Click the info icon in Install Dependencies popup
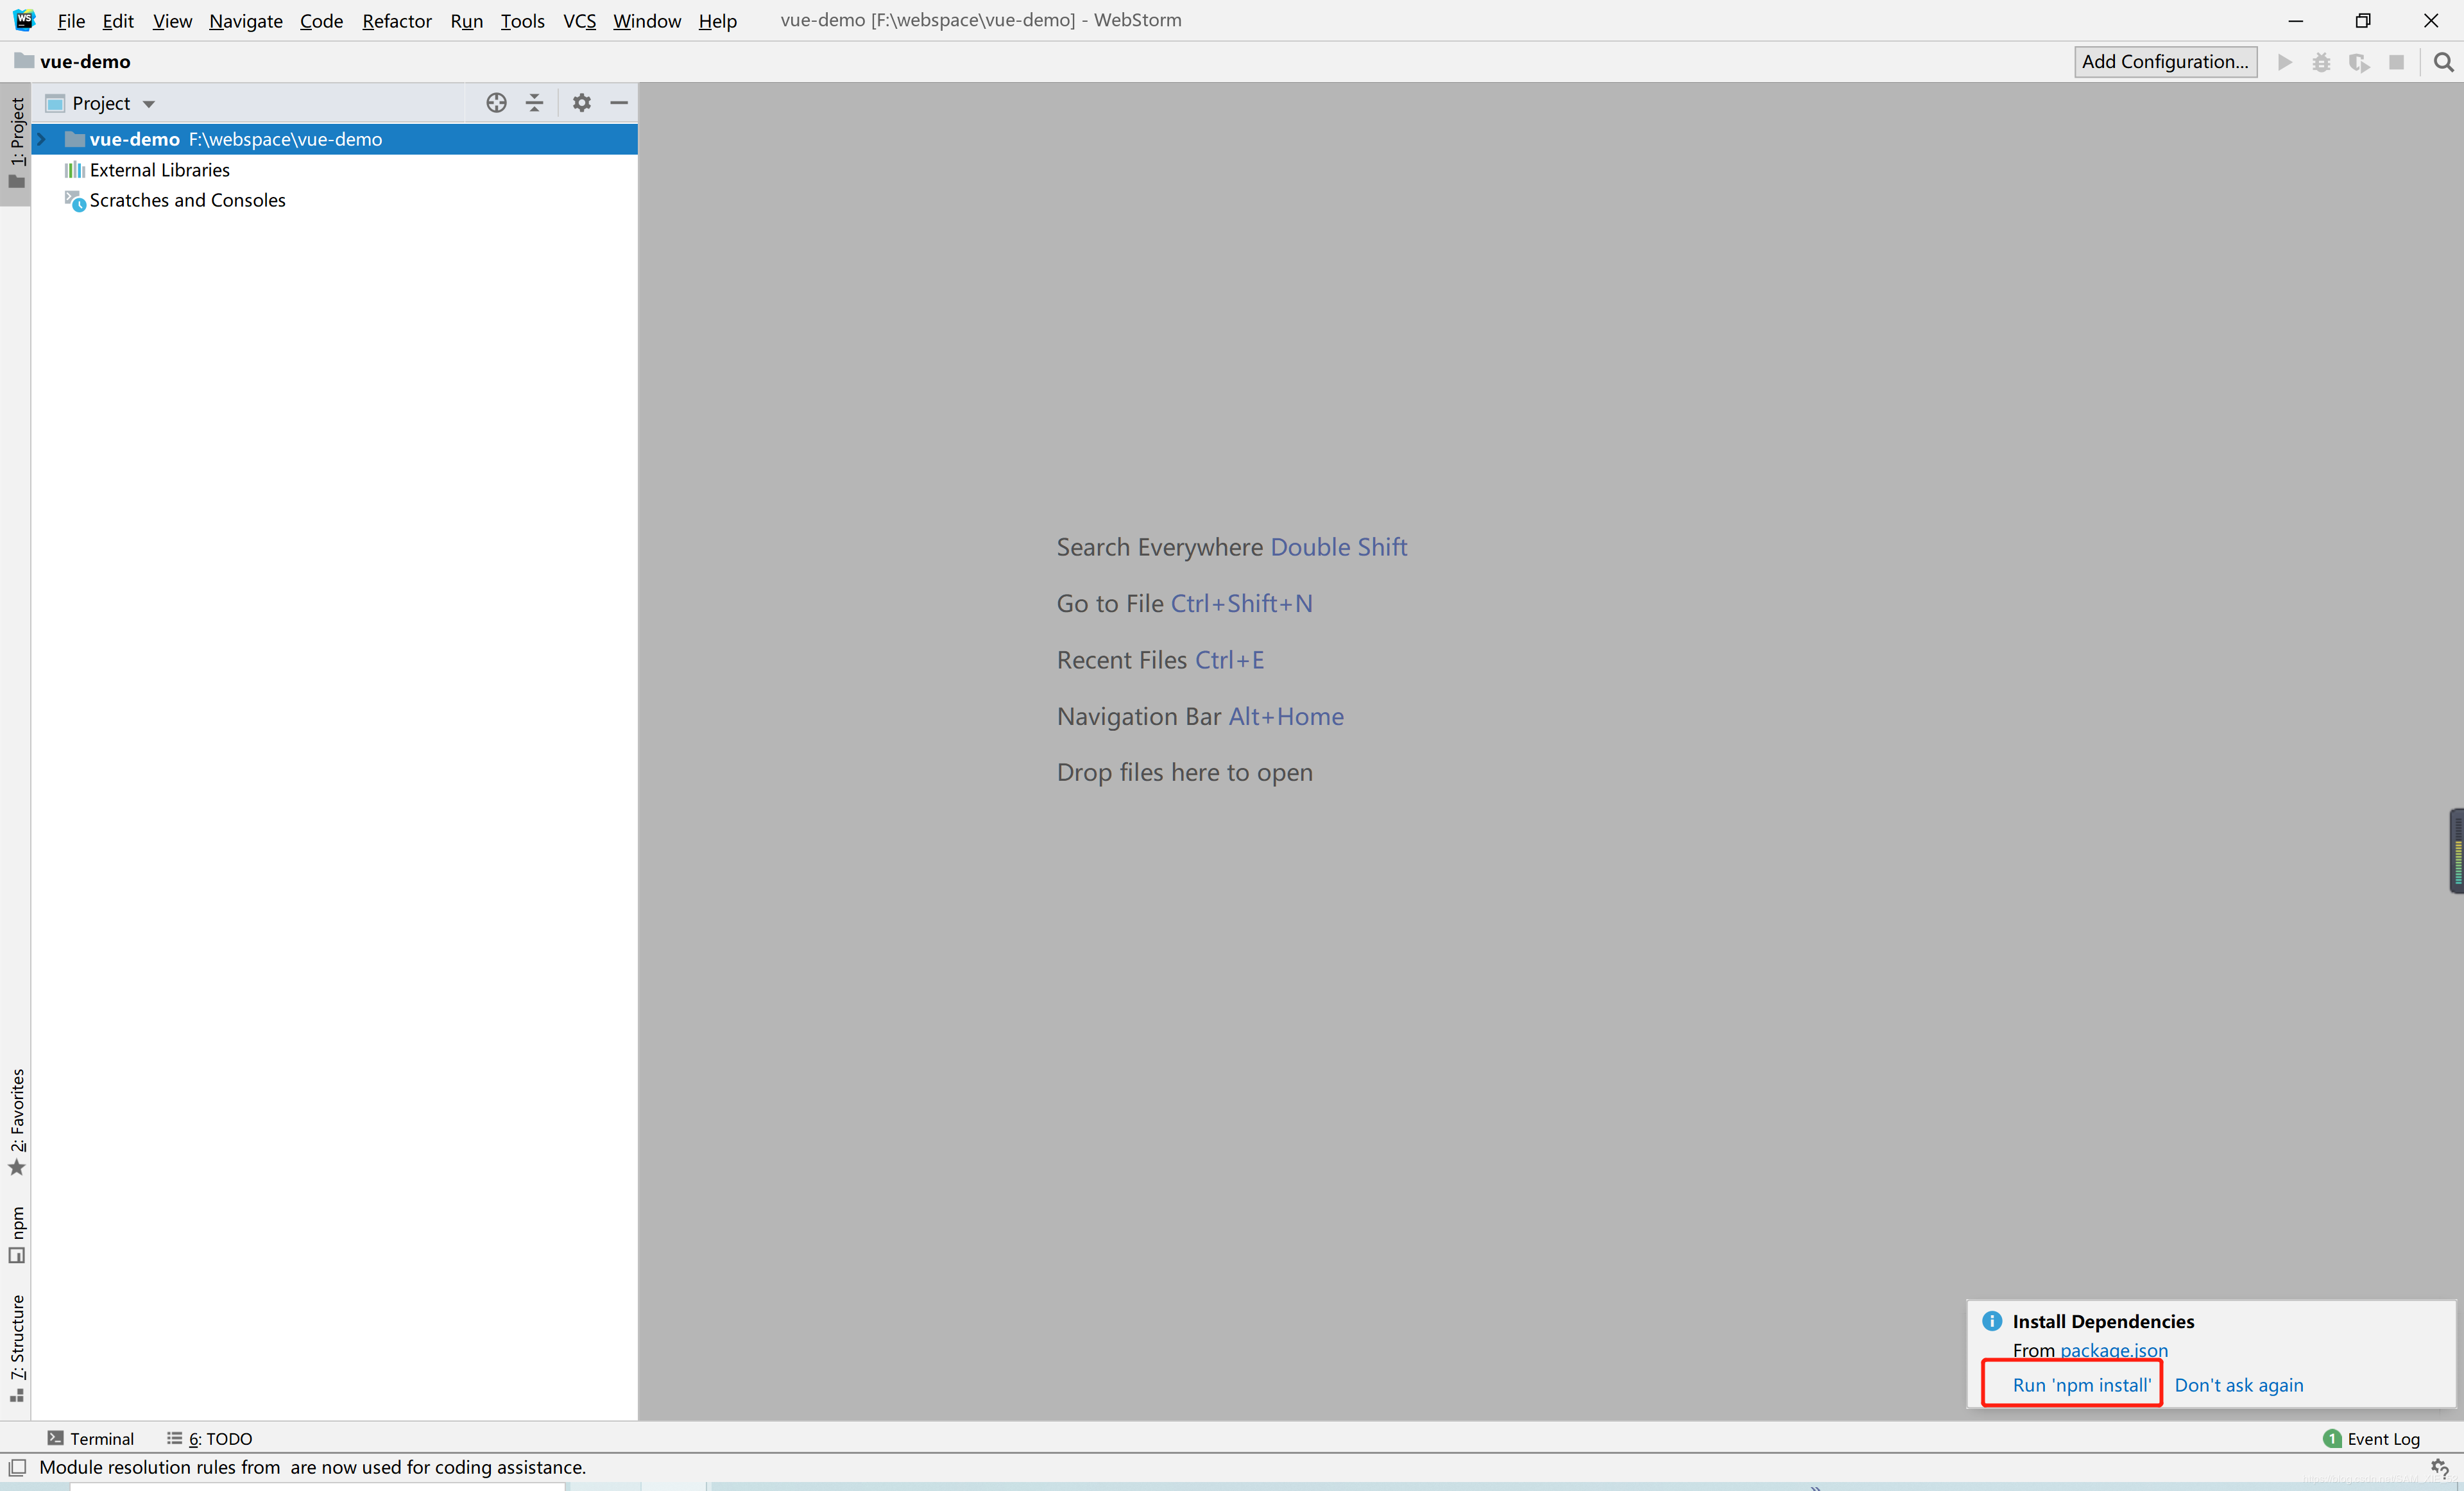2464x1491 pixels. pyautogui.click(x=1992, y=1321)
